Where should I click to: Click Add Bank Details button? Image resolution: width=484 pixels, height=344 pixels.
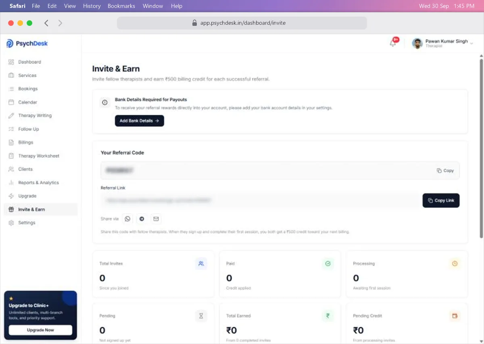140,121
